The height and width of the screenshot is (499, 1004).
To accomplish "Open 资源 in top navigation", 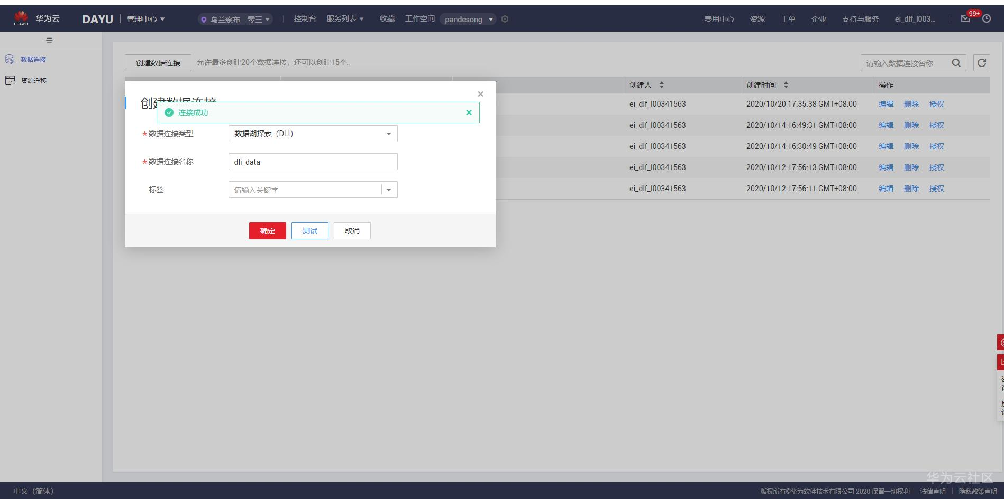I will click(757, 19).
